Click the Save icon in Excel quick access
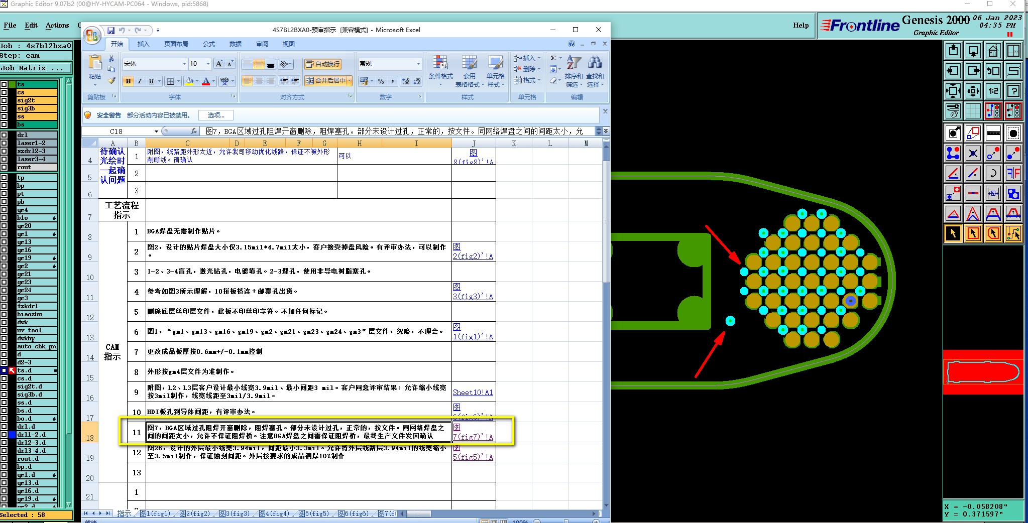 [x=111, y=30]
